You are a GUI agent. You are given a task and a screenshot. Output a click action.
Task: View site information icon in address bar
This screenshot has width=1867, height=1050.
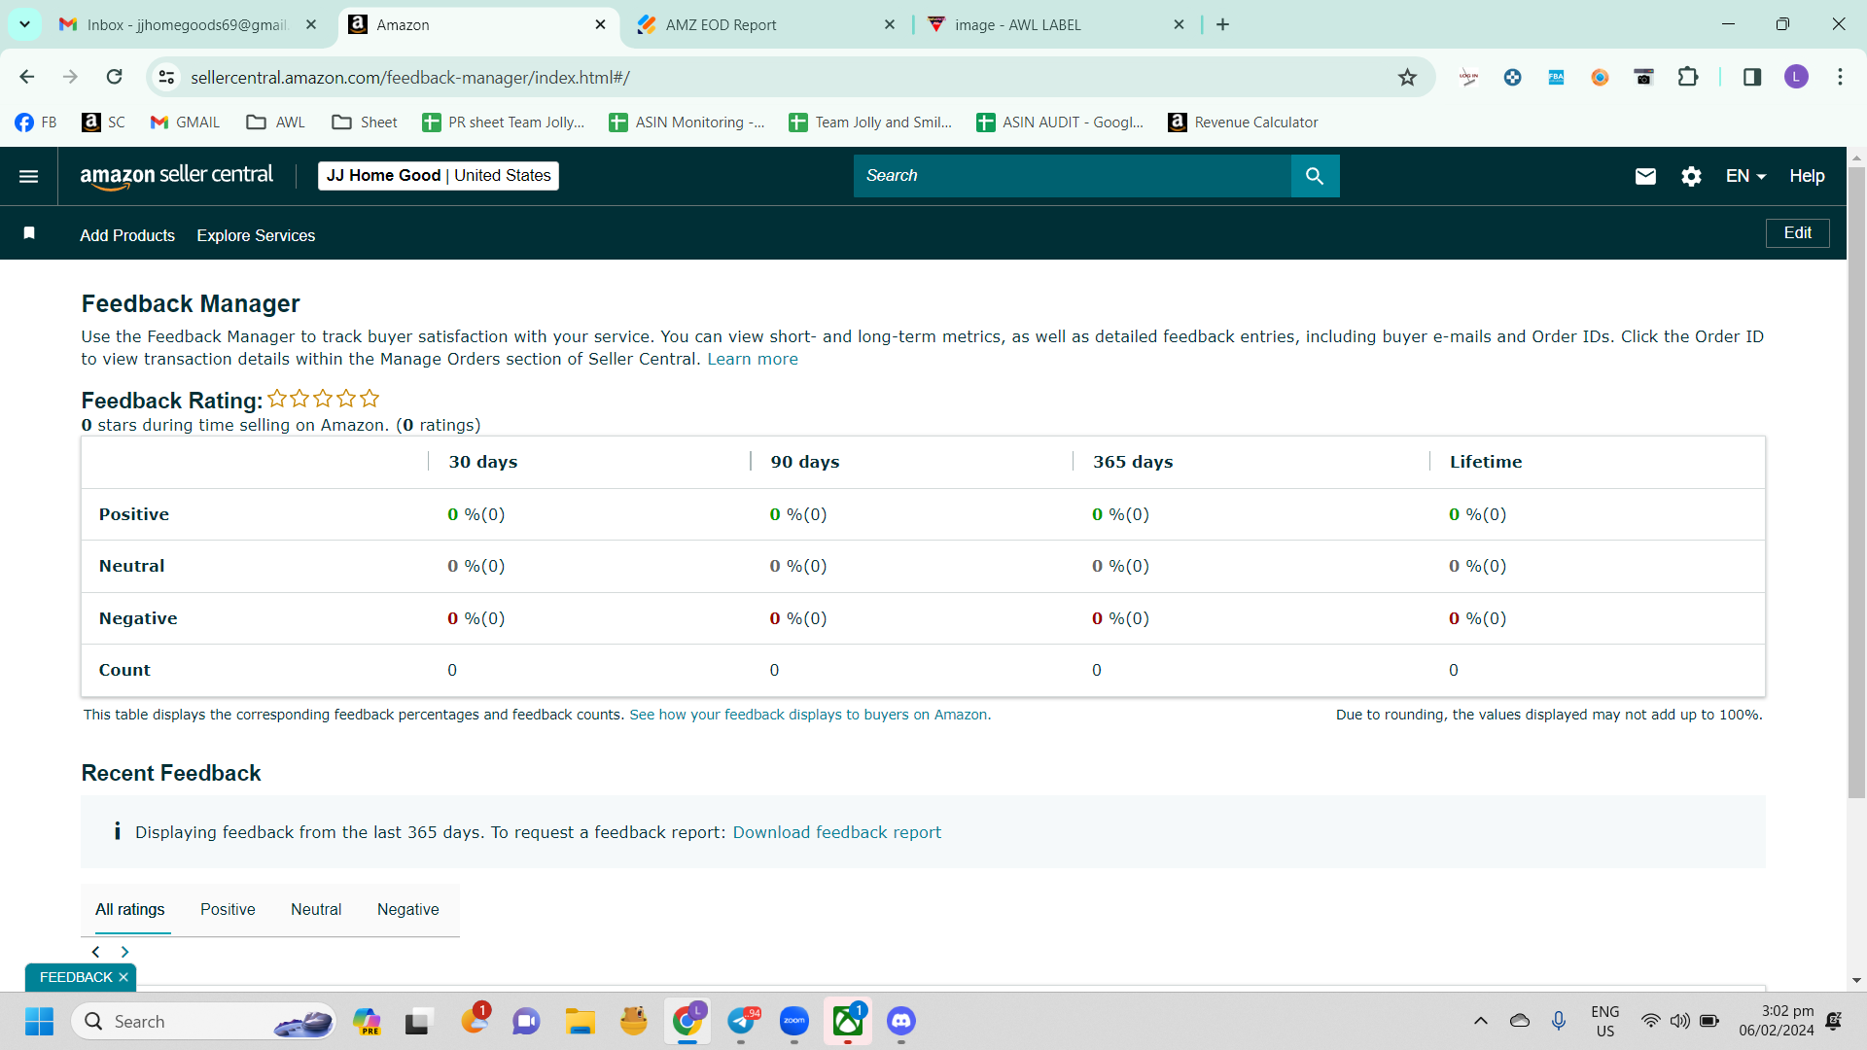pyautogui.click(x=166, y=77)
